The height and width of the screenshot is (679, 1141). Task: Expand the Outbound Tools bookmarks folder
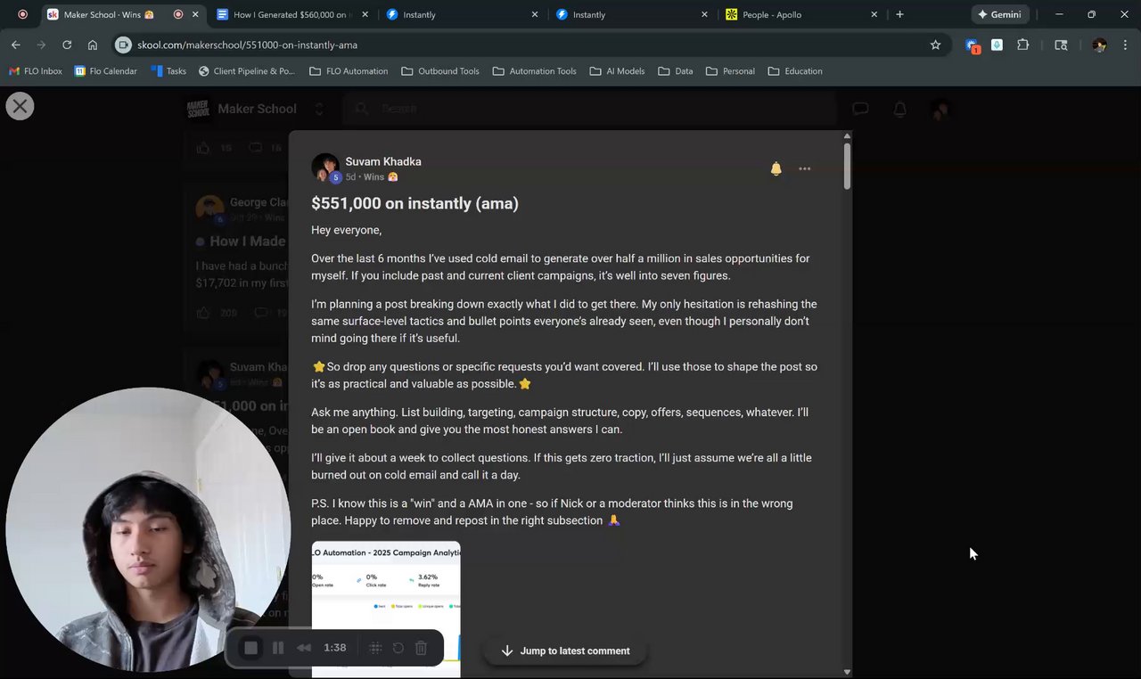pyautogui.click(x=439, y=71)
